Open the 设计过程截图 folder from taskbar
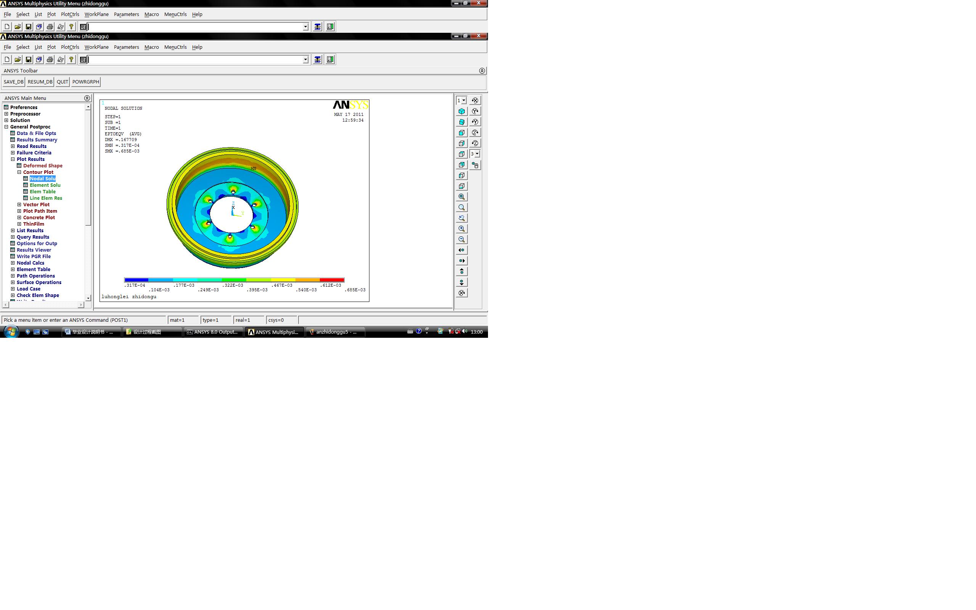The height and width of the screenshot is (610, 976). (x=152, y=332)
